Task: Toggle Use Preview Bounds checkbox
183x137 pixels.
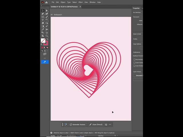Action: [134, 59]
